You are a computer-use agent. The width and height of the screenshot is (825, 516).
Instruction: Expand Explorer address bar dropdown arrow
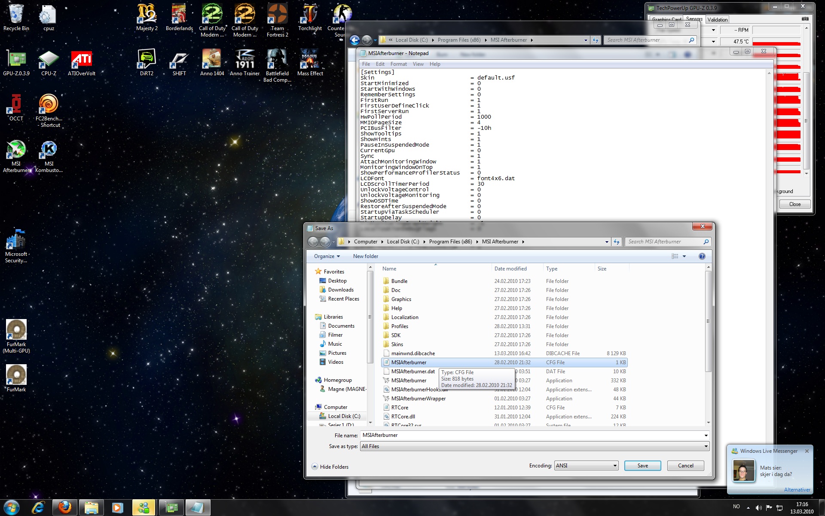coord(586,40)
